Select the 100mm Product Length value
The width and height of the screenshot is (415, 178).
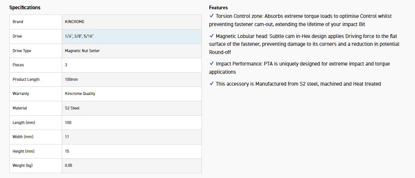[x=71, y=79]
